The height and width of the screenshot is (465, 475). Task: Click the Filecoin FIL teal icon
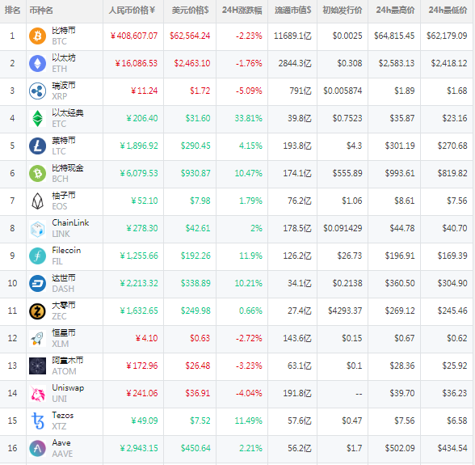[37, 256]
